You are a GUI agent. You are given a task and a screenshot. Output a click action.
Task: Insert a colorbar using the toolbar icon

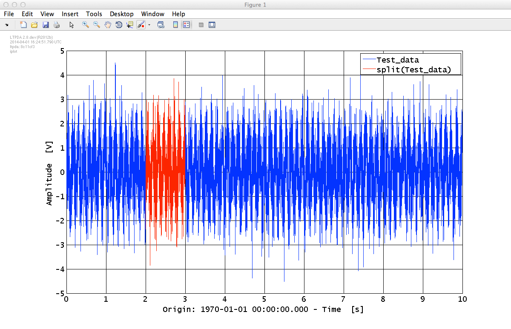point(175,25)
